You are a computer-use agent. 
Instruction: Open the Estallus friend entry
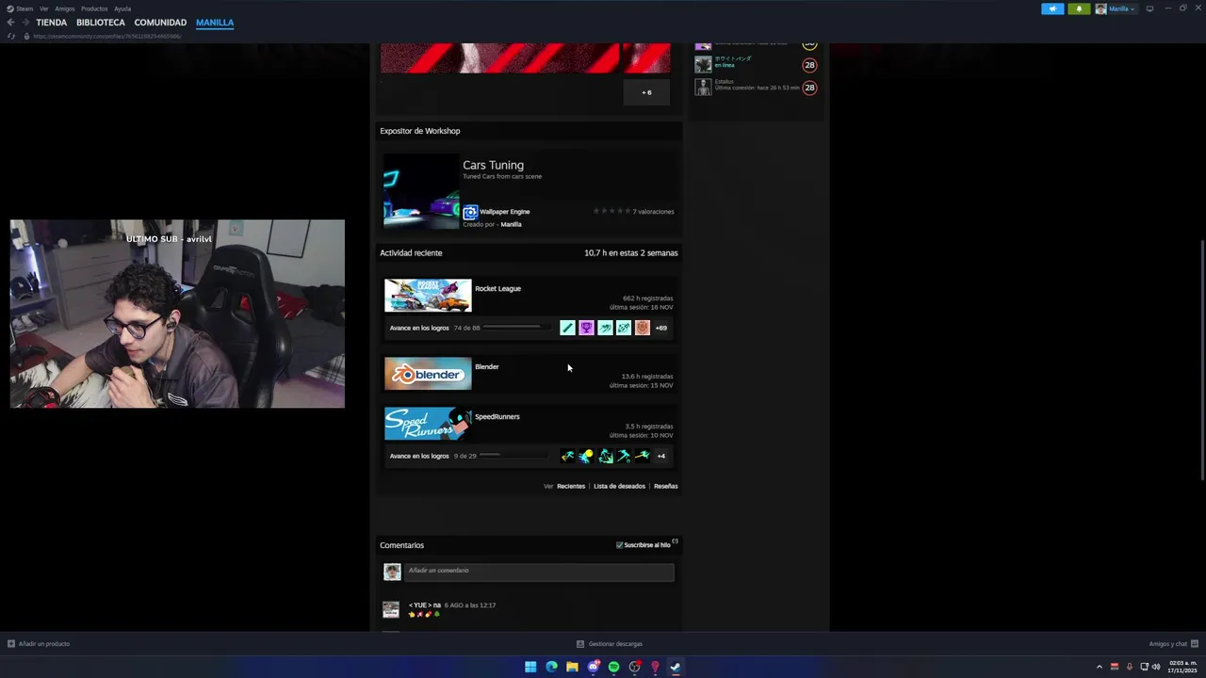click(757, 88)
